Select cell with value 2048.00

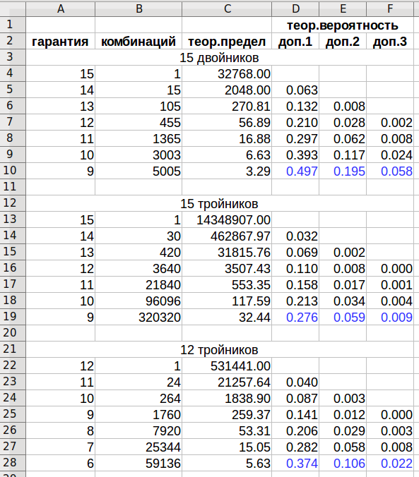coord(227,90)
